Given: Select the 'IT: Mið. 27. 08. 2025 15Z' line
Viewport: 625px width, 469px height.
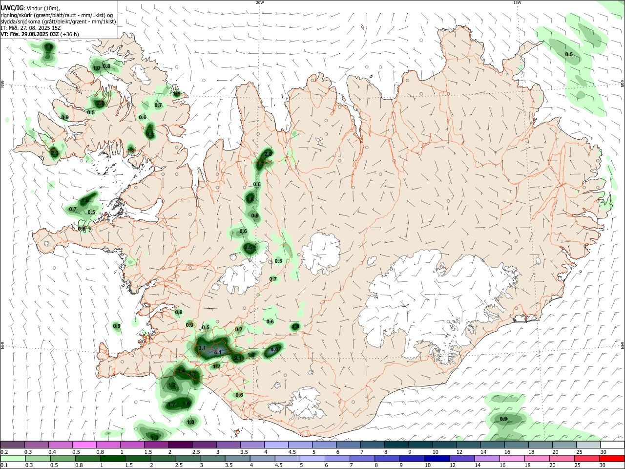Looking at the screenshot, I should pos(30,28).
